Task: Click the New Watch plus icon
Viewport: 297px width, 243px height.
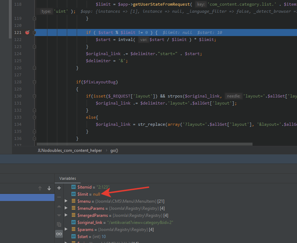Action: [x=59, y=188]
